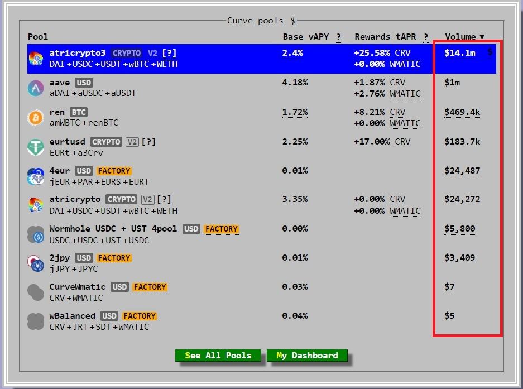The width and height of the screenshot is (523, 389).
Task: Open the atricrypto pool name link
Action: pos(75,199)
